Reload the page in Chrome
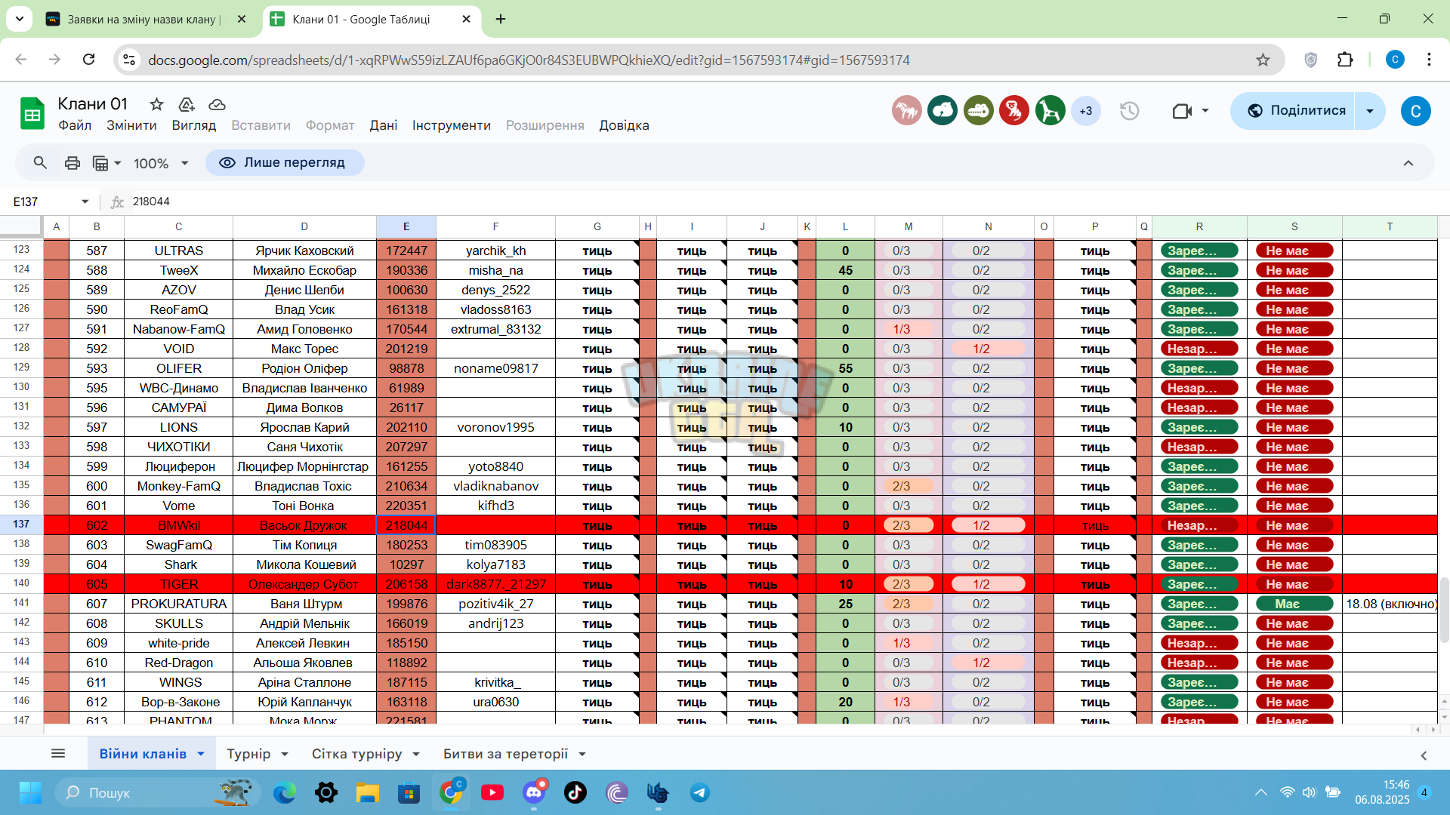Screen dimensions: 1450x815 (88, 60)
